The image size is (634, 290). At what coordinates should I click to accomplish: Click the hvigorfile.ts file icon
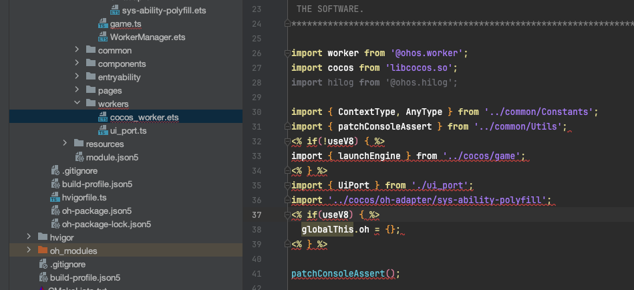55,197
